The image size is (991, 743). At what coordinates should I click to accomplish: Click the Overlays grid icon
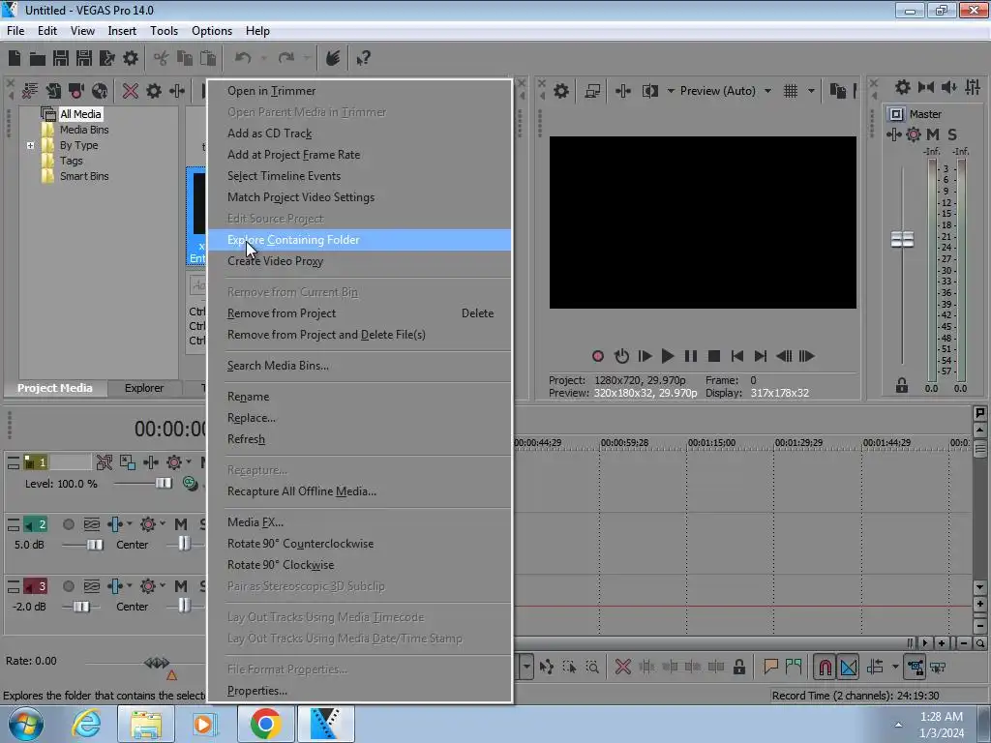pos(791,91)
